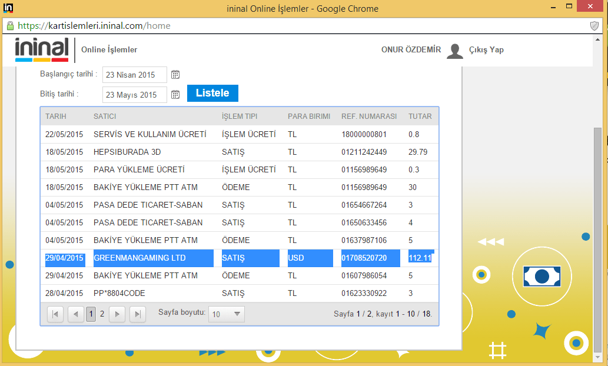Click the amount 112.11

[420, 258]
